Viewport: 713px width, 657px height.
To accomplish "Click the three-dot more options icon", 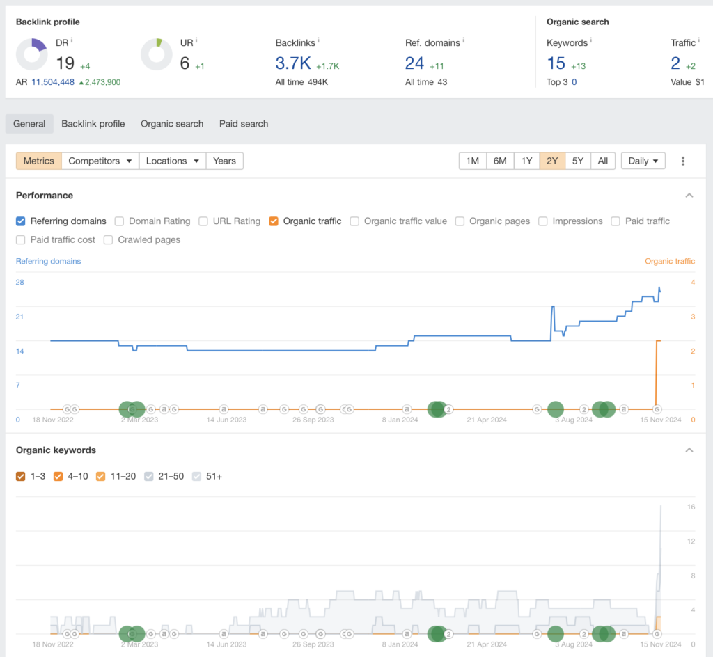I will click(683, 161).
